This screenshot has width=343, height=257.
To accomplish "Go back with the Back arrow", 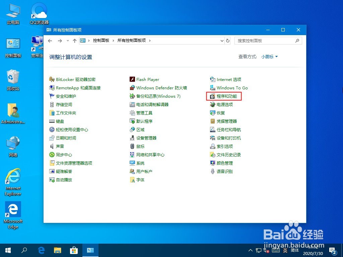I will pyautogui.click(x=50, y=40).
